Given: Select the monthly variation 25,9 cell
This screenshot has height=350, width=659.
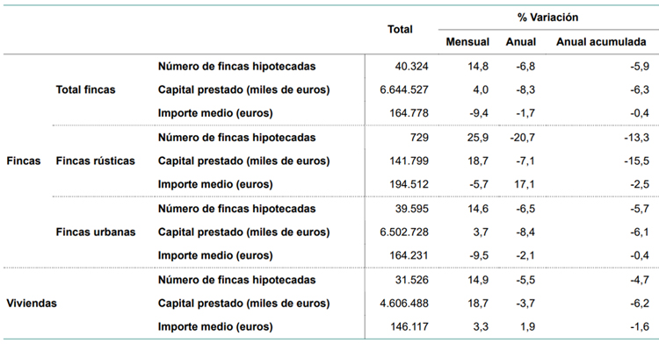Looking at the screenshot, I should [x=478, y=137].
